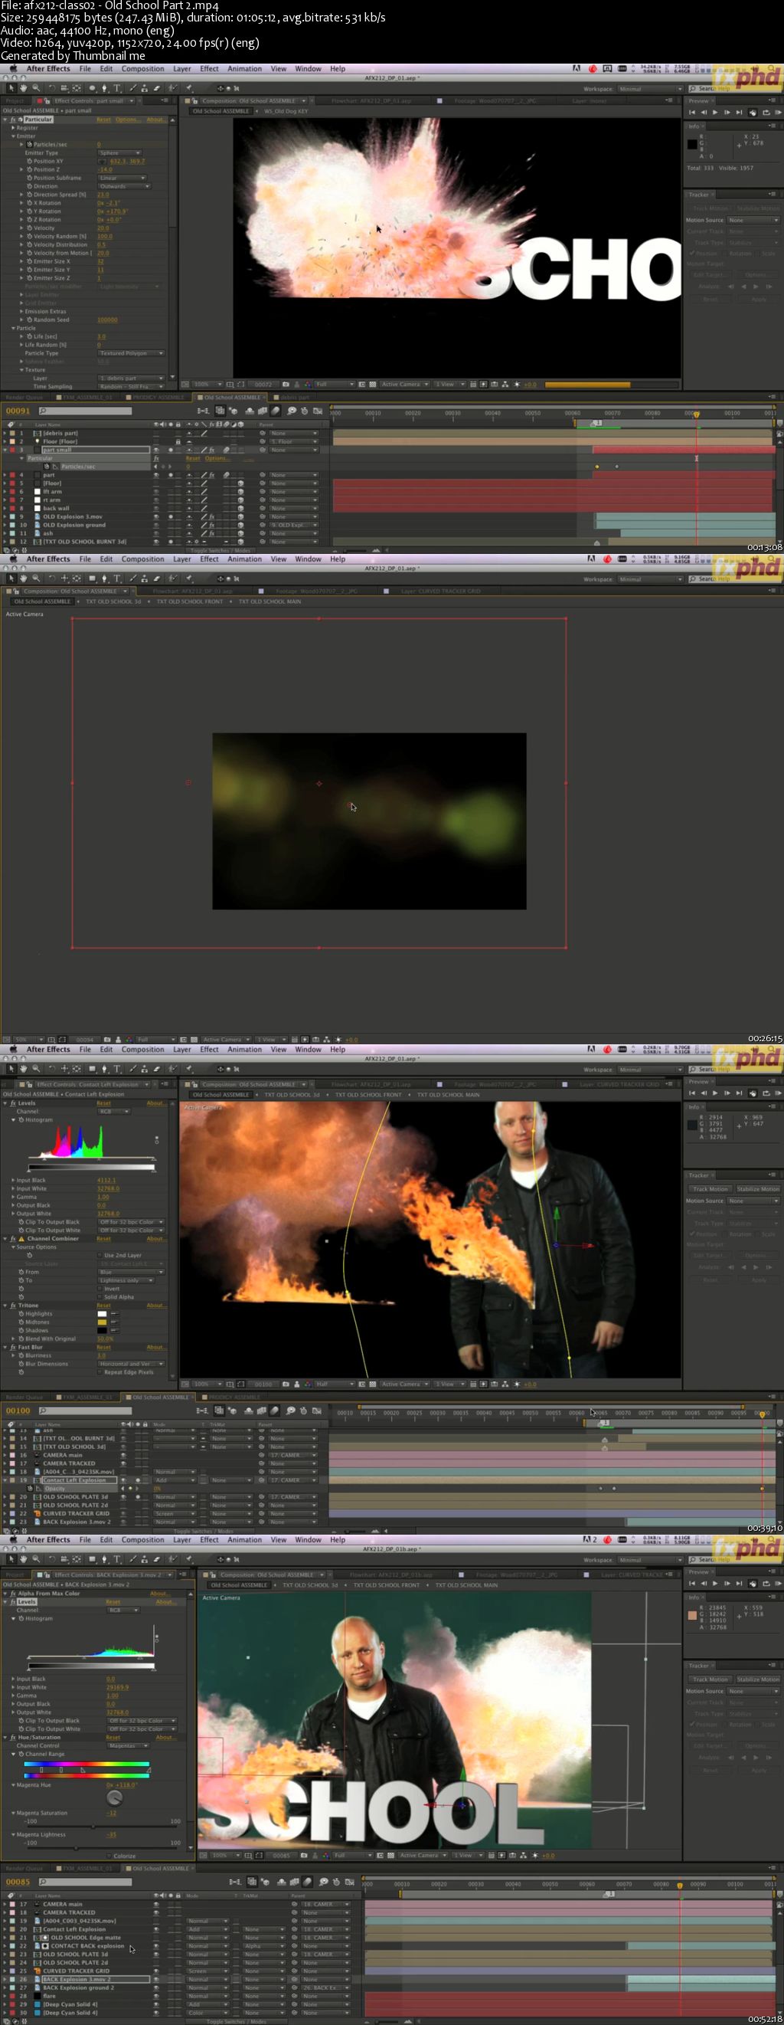
Task: Click the Tritone Midtones color swatch
Action: (101, 1322)
